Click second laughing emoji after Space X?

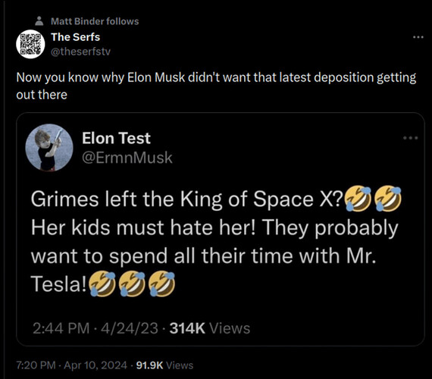(x=389, y=198)
